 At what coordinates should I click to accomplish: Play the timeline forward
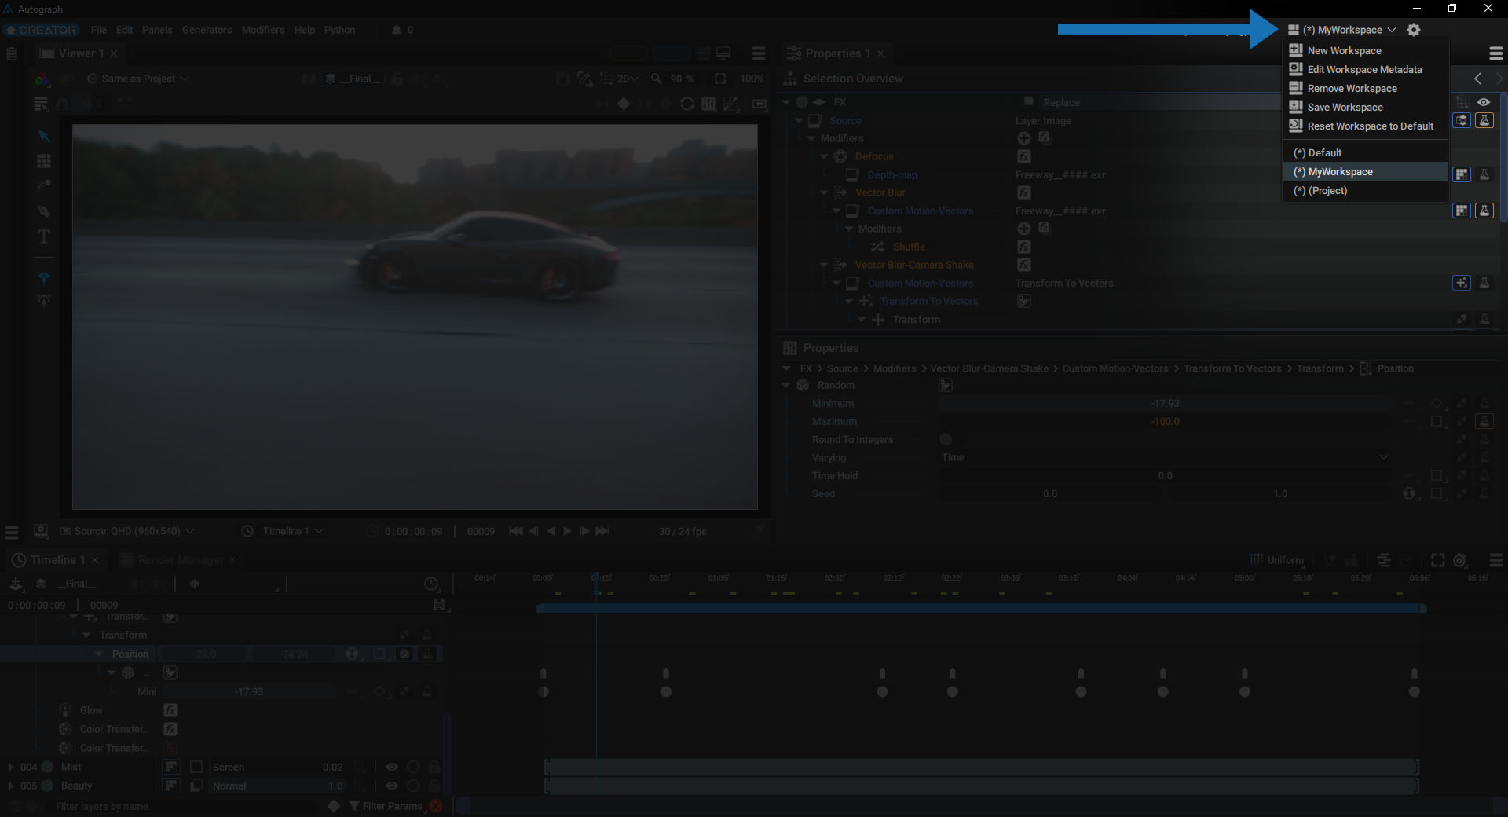[567, 531]
